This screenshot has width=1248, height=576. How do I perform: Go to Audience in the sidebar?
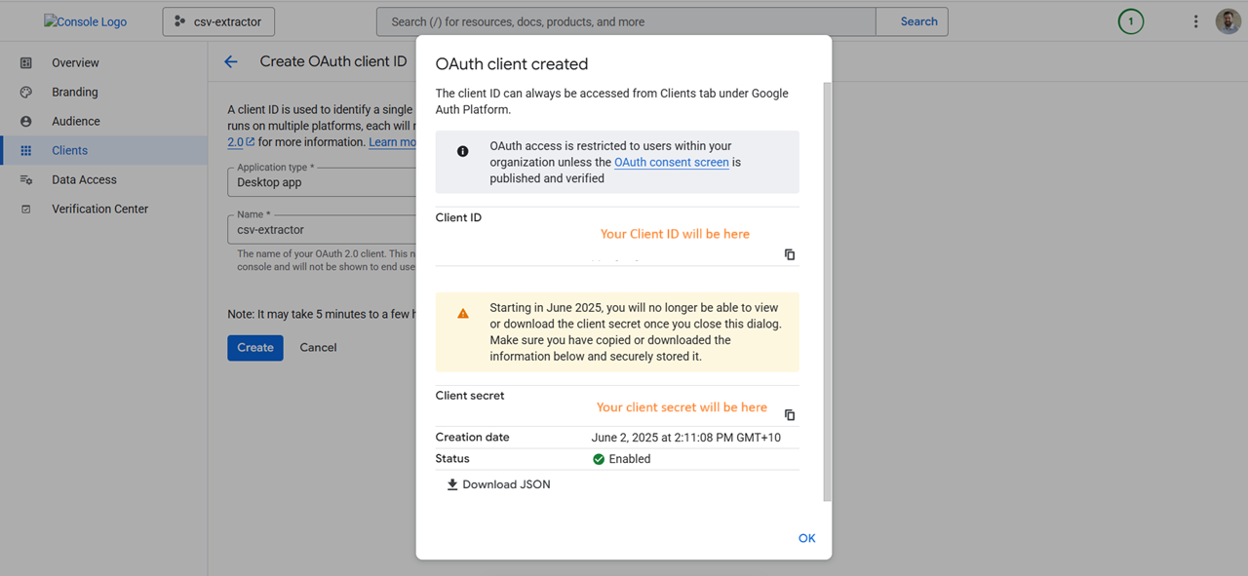click(76, 121)
